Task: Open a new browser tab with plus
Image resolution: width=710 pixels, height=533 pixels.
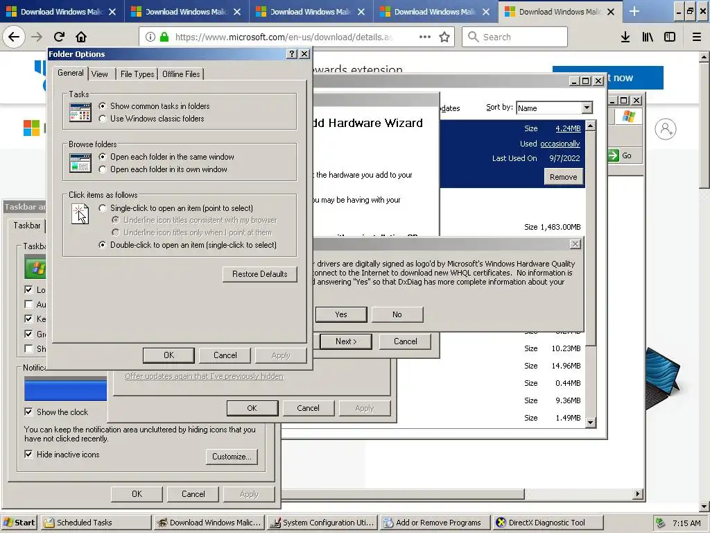Action: 634,11
